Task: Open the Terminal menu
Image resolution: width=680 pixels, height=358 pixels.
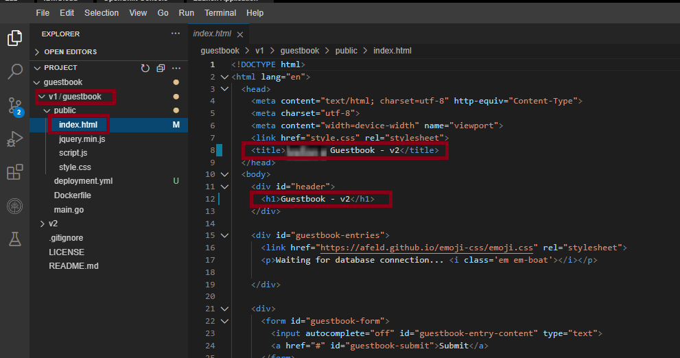Action: 220,13
